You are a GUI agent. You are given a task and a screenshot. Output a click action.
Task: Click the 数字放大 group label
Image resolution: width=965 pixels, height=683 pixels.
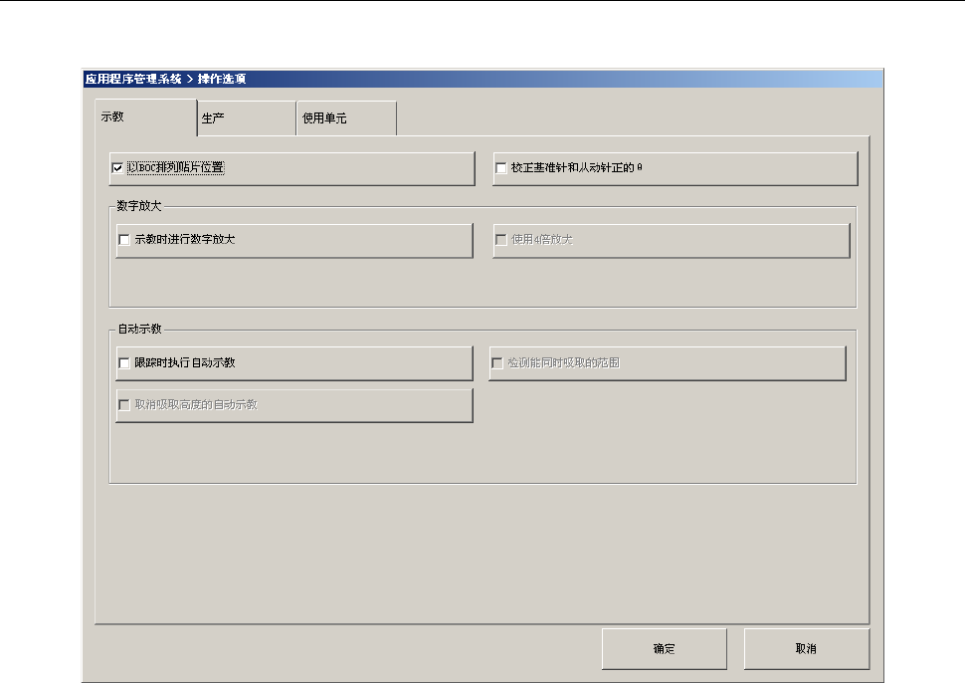(x=139, y=206)
